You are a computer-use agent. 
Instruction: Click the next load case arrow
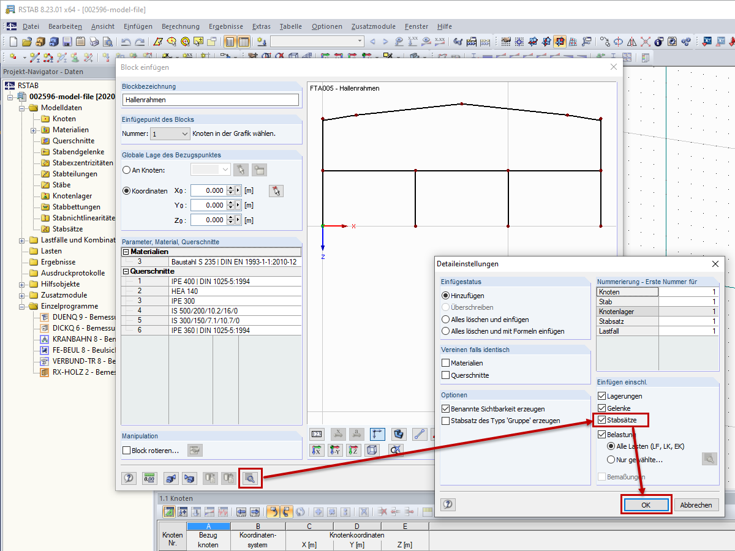pyautogui.click(x=385, y=42)
